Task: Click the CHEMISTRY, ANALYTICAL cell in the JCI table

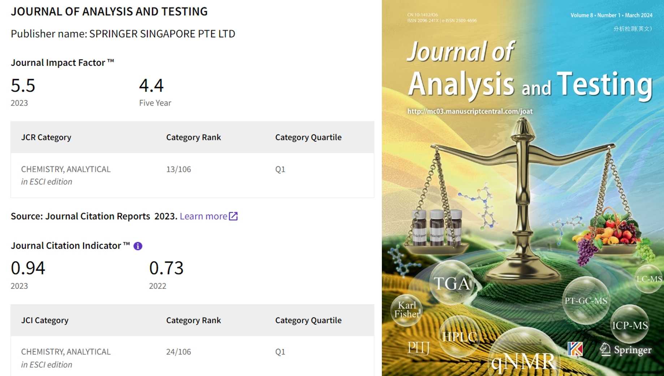Action: point(66,358)
